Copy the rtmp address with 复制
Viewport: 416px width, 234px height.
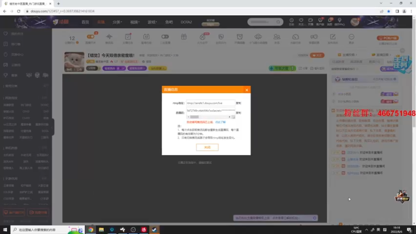pyautogui.click(x=238, y=103)
